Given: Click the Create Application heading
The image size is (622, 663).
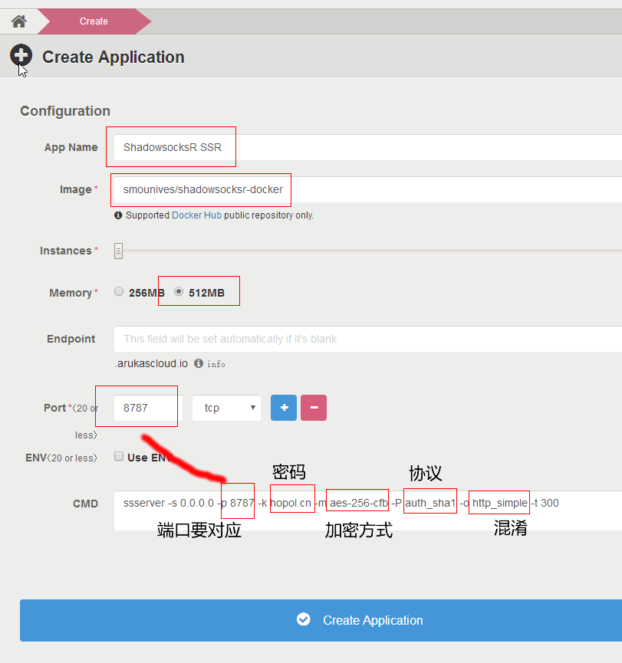Looking at the screenshot, I should tap(114, 57).
